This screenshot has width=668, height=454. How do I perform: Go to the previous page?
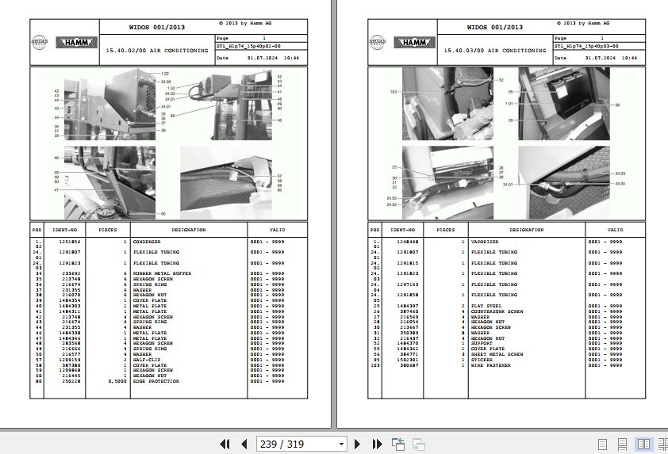pyautogui.click(x=244, y=444)
